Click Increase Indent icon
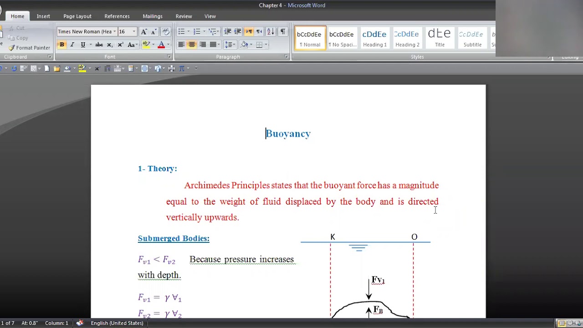This screenshot has height=328, width=583. [238, 31]
